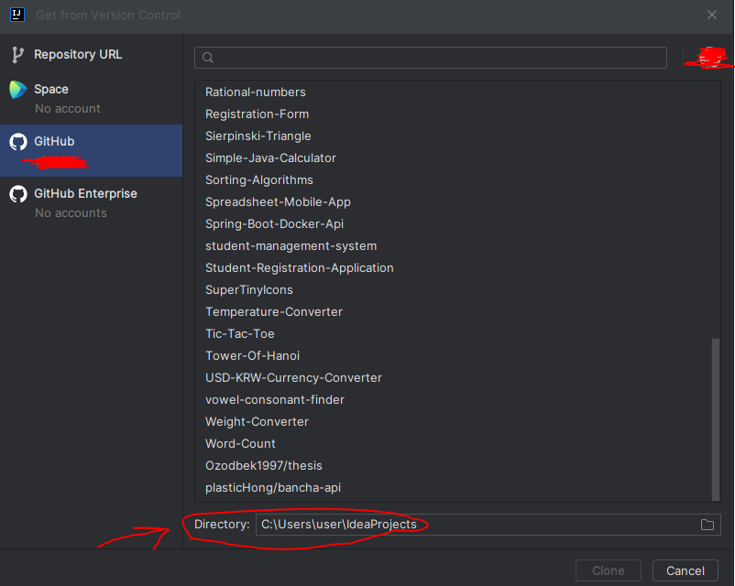Open the Repository URL tab

click(x=92, y=55)
